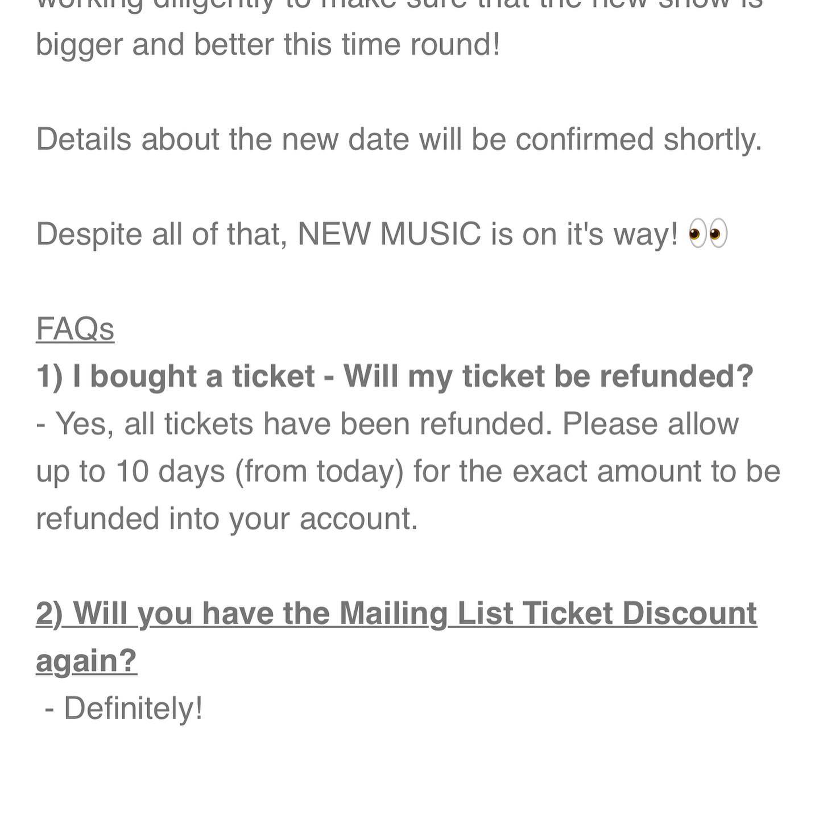Click the '10 days' text
This screenshot has width=819, height=819.
point(171,471)
